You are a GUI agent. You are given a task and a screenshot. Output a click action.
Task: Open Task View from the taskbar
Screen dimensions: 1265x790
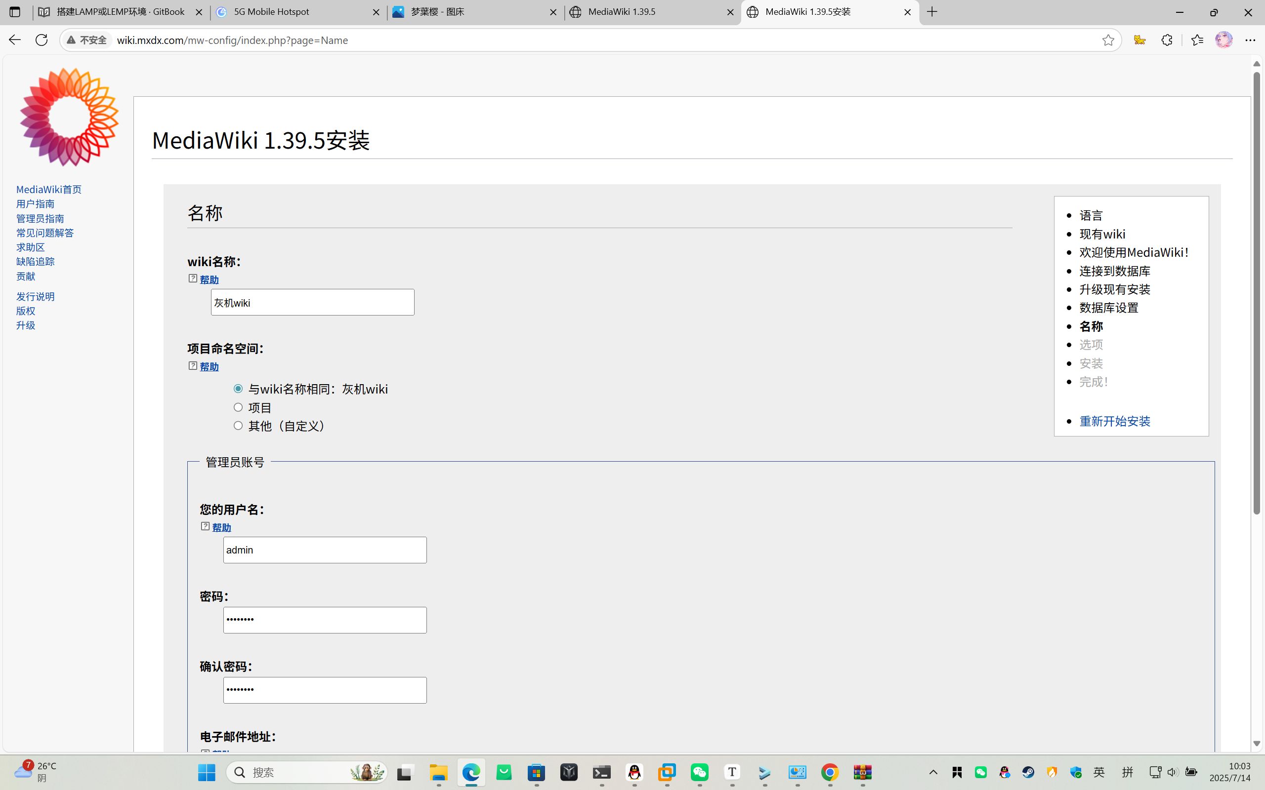click(x=404, y=772)
